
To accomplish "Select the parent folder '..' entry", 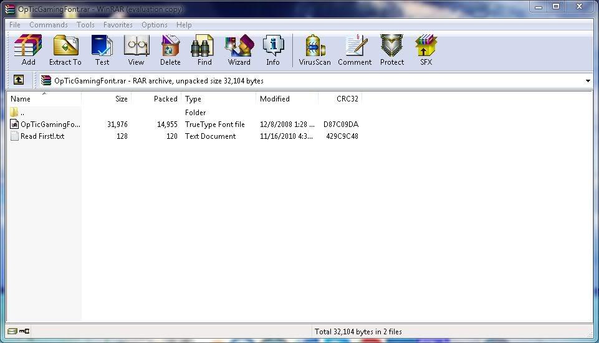I will pyautogui.click(x=22, y=113).
